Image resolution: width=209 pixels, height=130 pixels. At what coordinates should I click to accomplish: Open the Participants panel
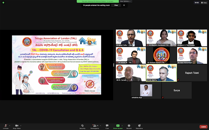tap(95, 127)
